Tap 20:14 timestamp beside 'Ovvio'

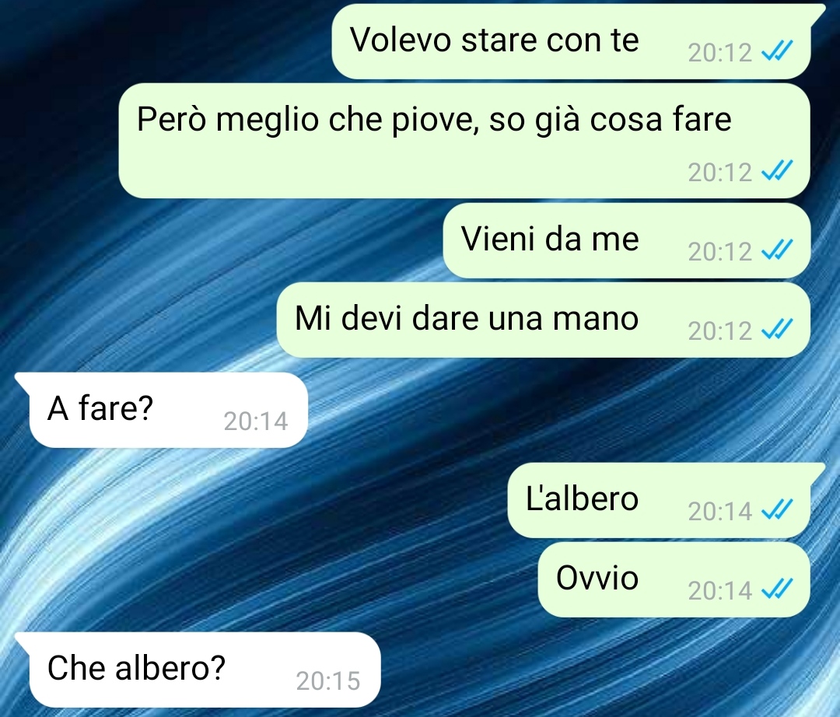[x=720, y=590]
